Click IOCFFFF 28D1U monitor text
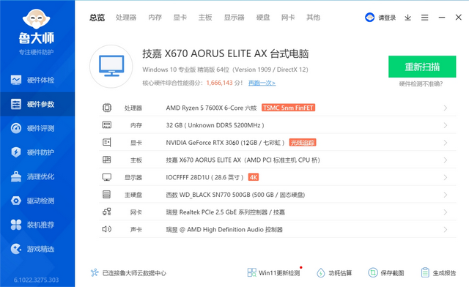 pyautogui.click(x=205, y=177)
